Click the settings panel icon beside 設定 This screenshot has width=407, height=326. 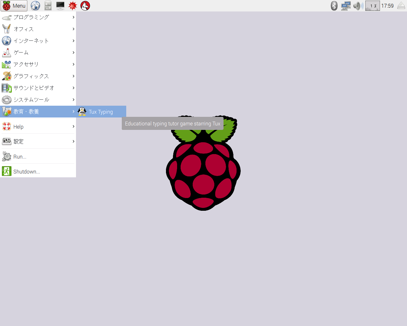pos(6,141)
